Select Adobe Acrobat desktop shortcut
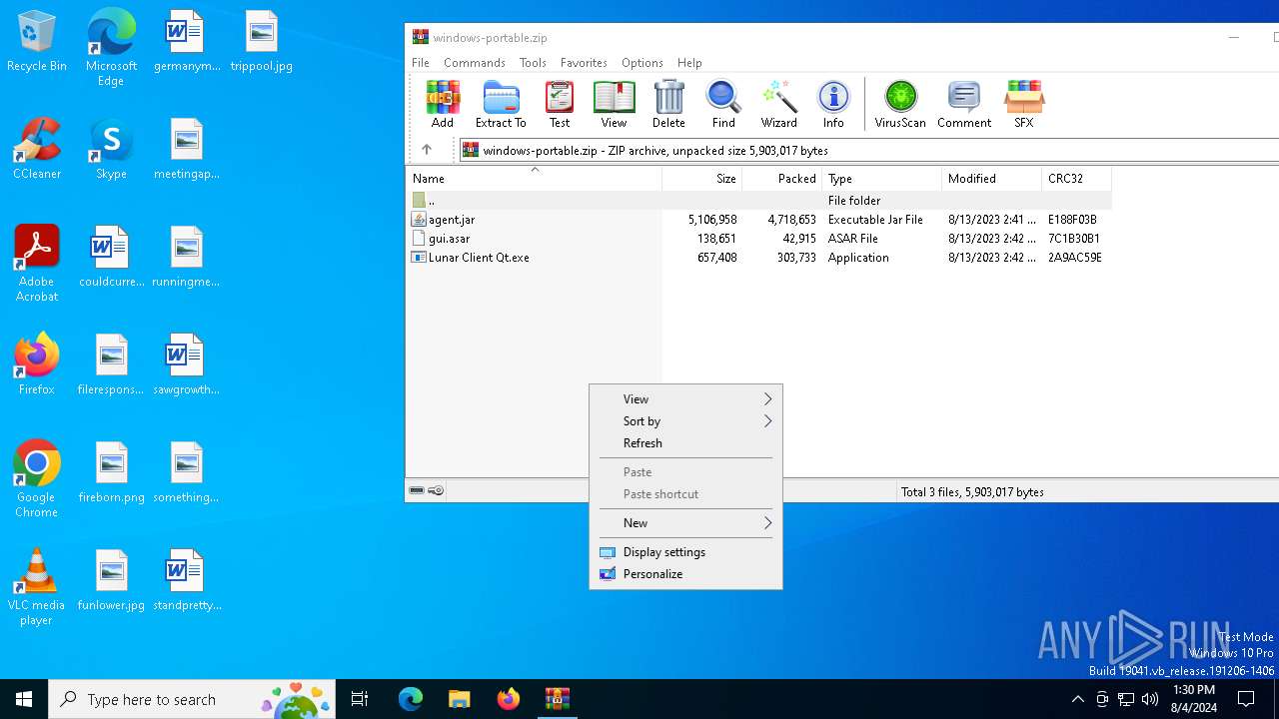The image size is (1279, 719). tap(37, 264)
